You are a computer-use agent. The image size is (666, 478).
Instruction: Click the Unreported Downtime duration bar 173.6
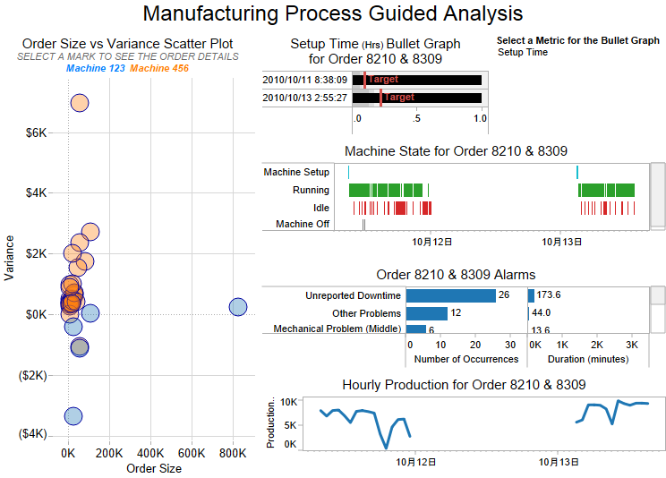pos(531,295)
